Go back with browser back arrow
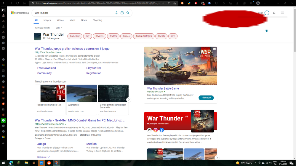296x166 pixels. pos(4,3)
